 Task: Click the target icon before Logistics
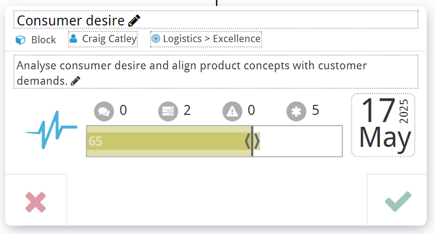(156, 39)
